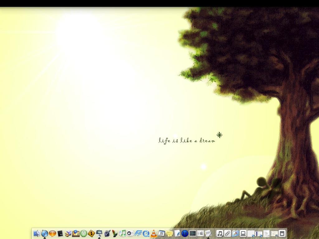
Task: Click the yellow road sign arrows icon
Action: pos(91,233)
